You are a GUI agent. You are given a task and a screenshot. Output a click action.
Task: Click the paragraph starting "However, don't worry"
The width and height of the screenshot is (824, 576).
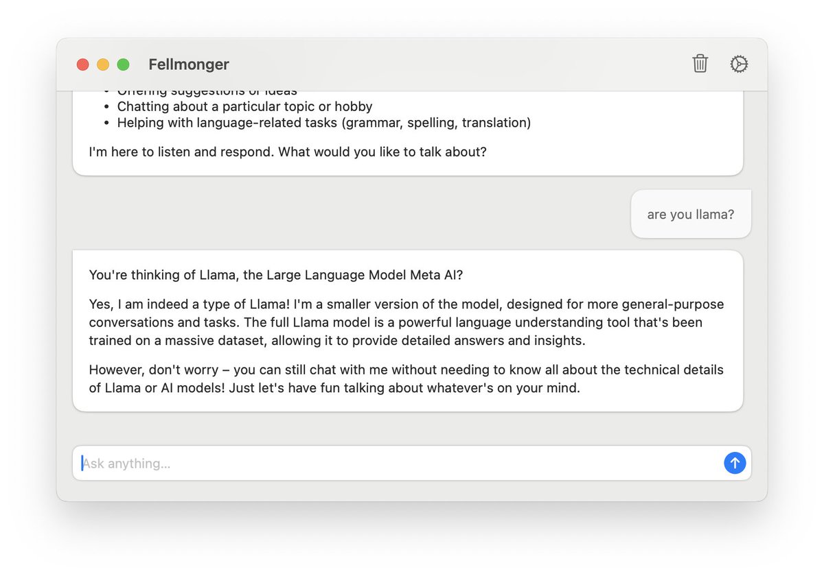point(407,379)
